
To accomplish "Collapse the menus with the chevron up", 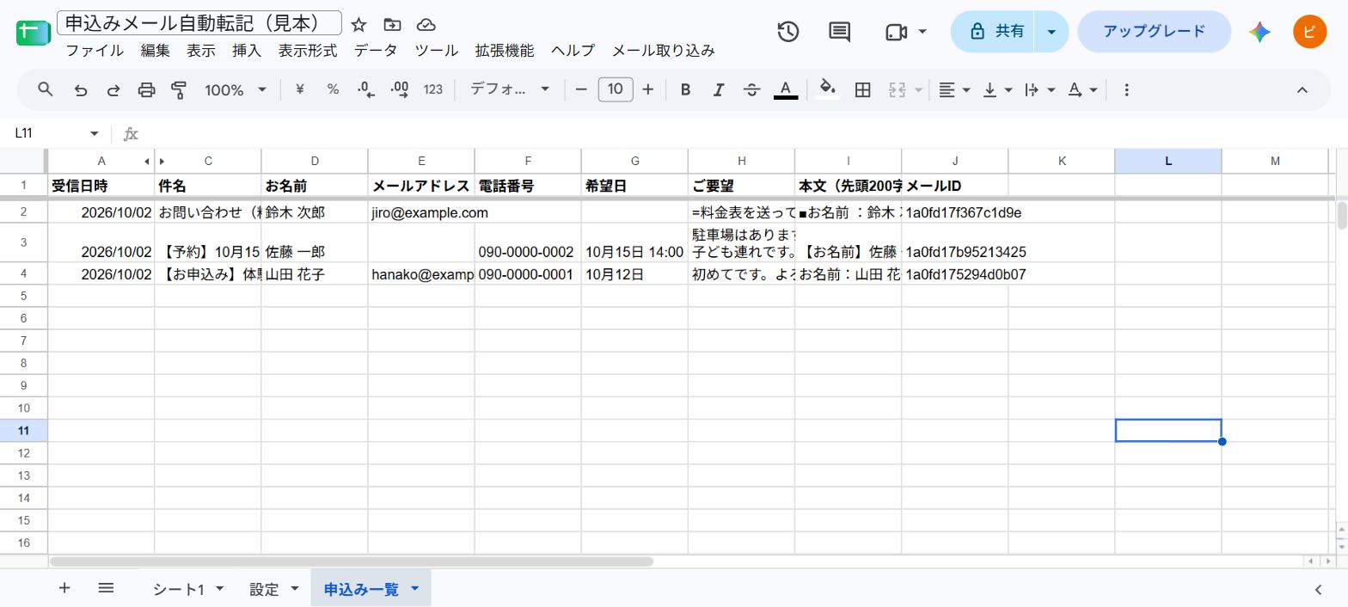I will (x=1302, y=89).
